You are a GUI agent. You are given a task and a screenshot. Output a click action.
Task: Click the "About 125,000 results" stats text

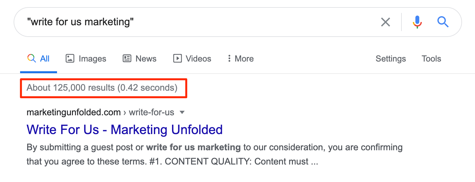(x=102, y=88)
